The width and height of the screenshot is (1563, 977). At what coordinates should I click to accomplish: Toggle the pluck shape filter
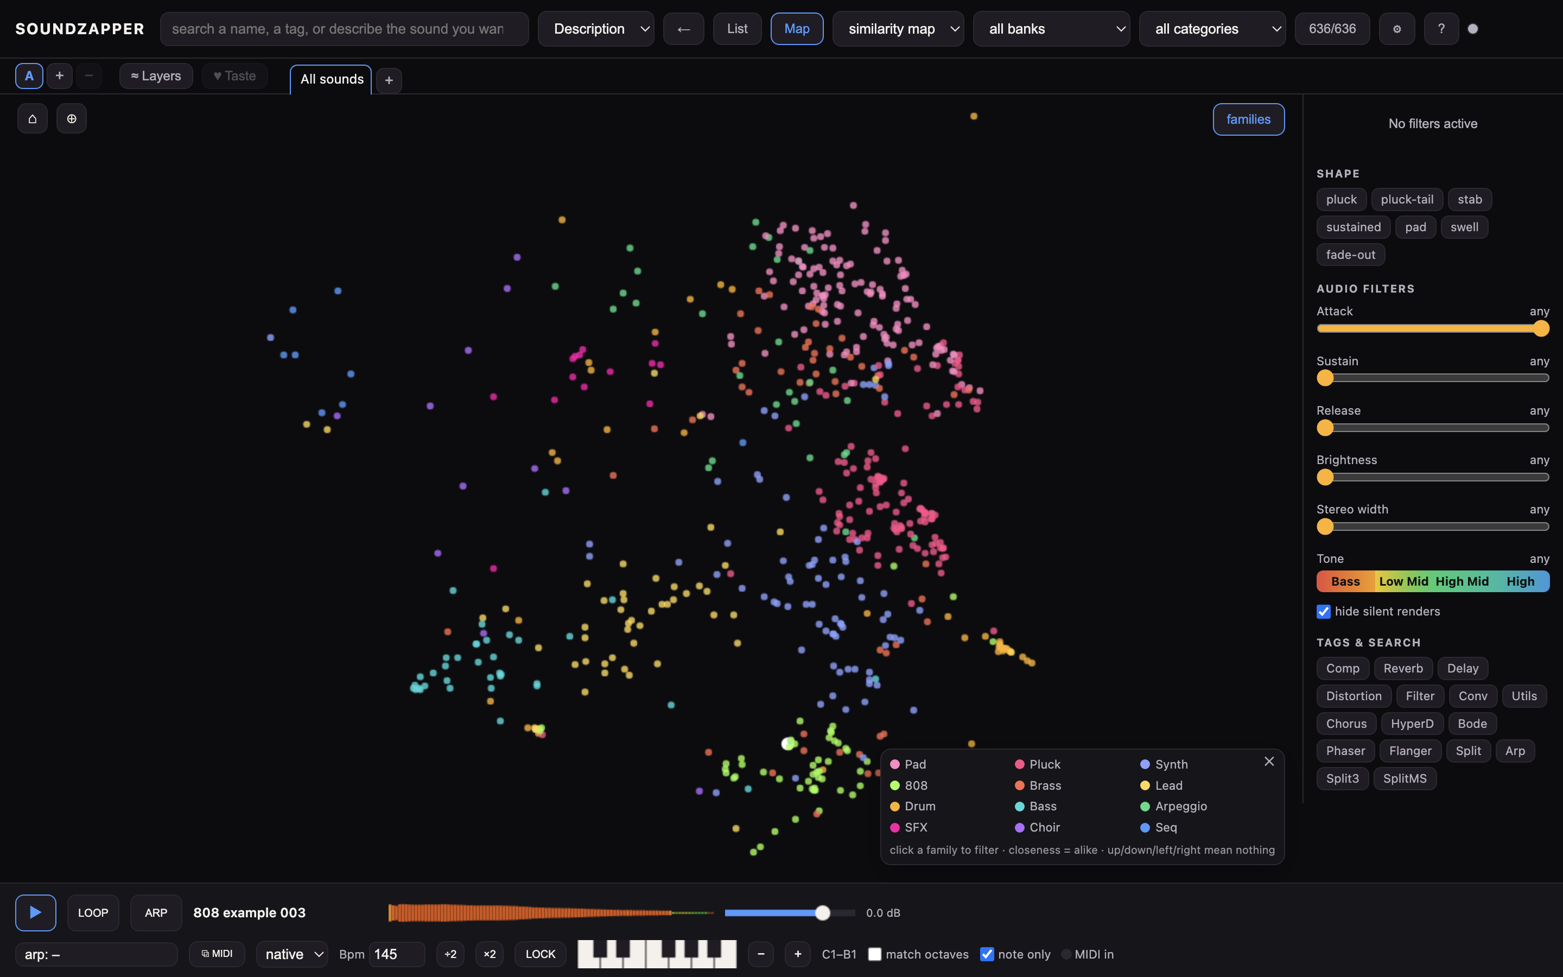(1341, 200)
